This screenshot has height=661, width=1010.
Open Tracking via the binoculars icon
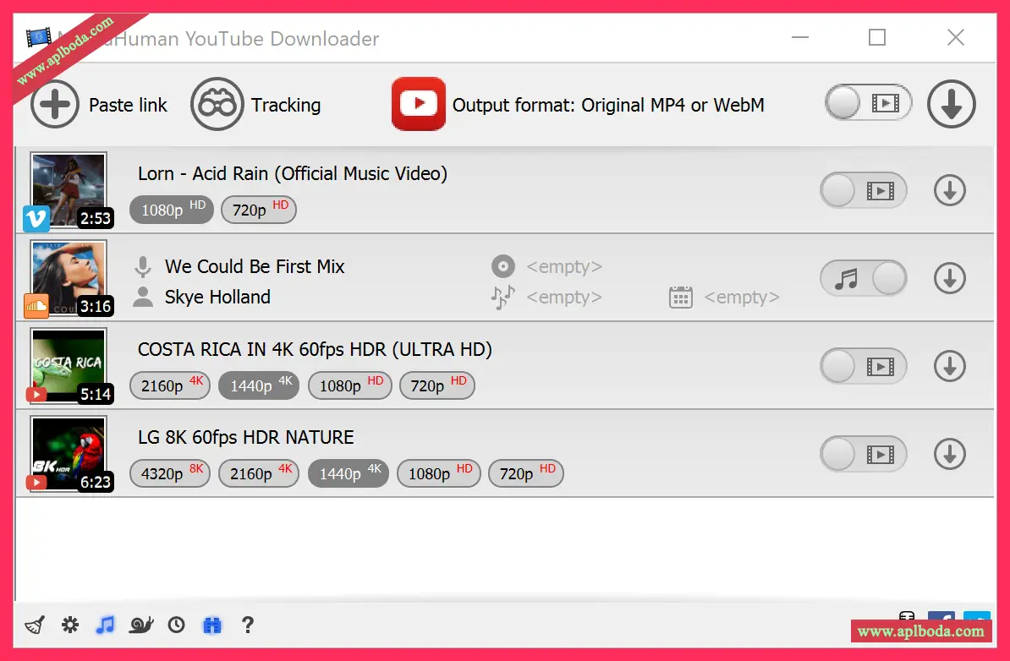217,105
